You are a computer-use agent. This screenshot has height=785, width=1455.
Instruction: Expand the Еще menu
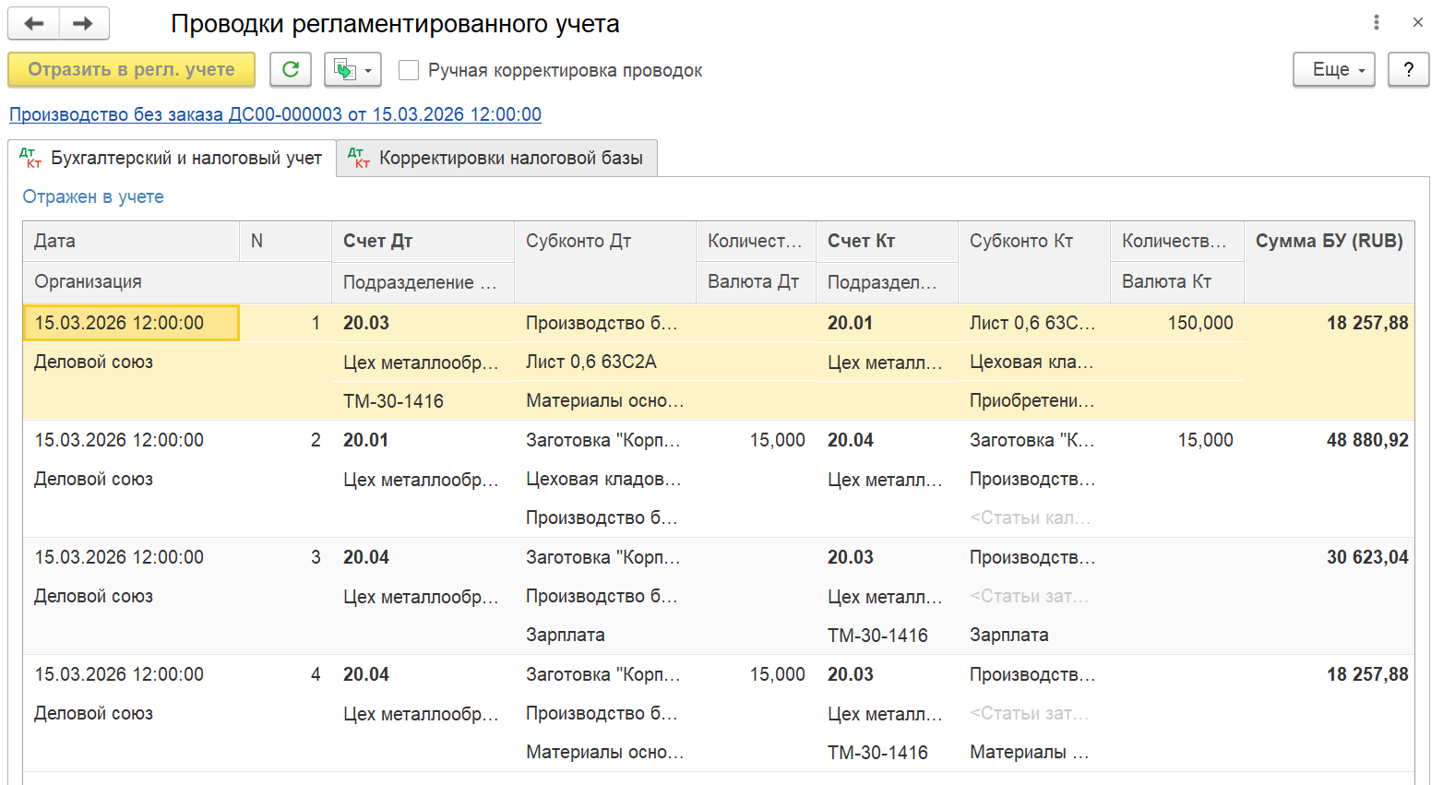tap(1334, 69)
